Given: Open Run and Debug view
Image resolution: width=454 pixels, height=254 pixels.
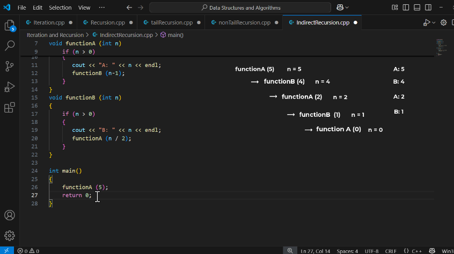Looking at the screenshot, I should 10,87.
